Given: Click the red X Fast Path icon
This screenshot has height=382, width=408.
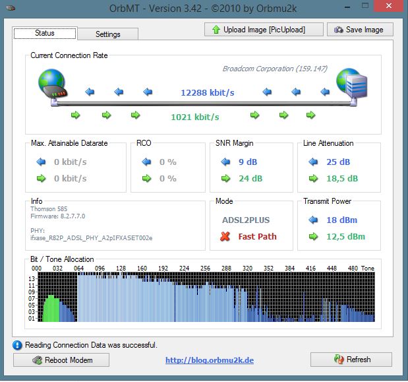Looking at the screenshot, I should pyautogui.click(x=225, y=236).
